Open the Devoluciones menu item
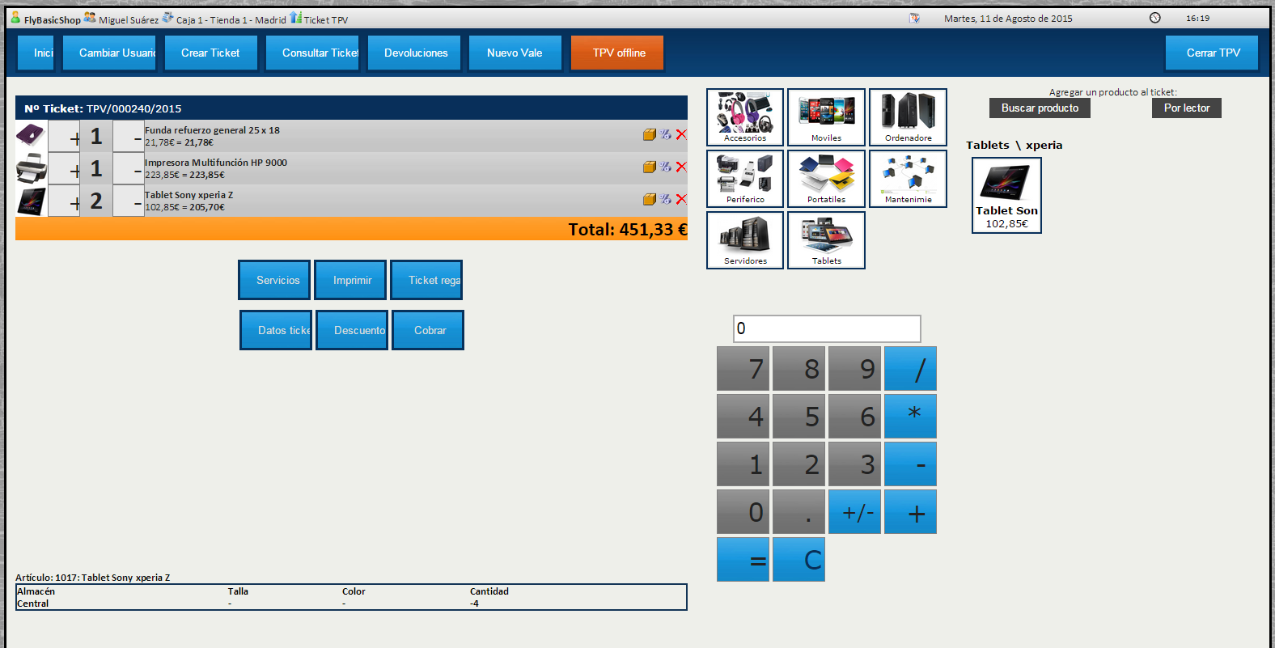The height and width of the screenshot is (648, 1275). pos(415,53)
